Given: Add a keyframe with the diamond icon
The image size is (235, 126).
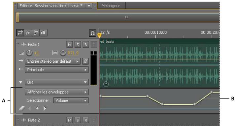Looking at the screenshot, I should [x=37, y=108].
